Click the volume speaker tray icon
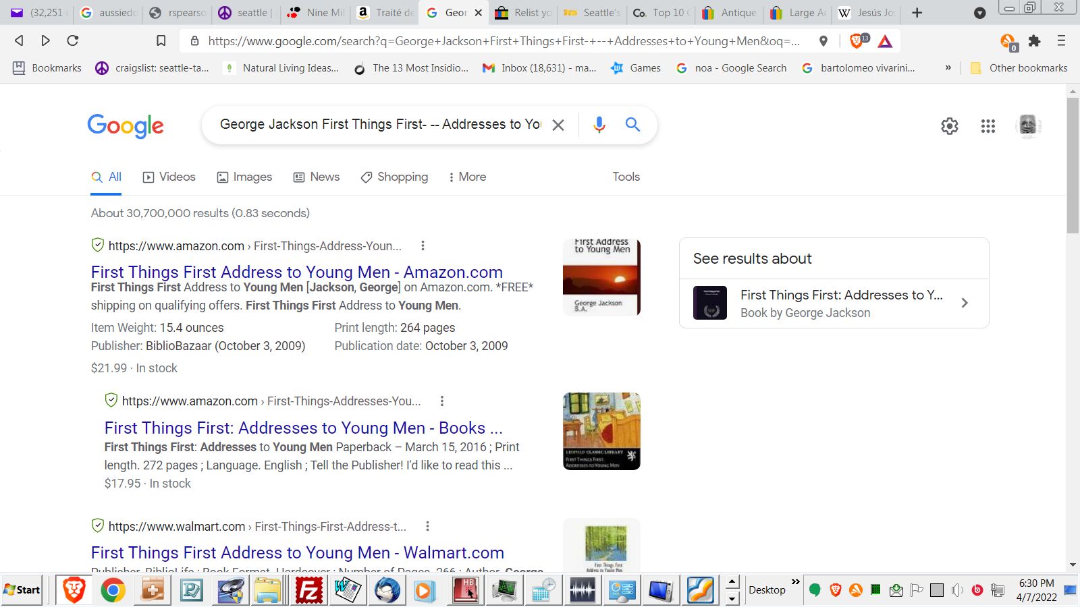Screen dimensions: 1080x607 [957, 590]
